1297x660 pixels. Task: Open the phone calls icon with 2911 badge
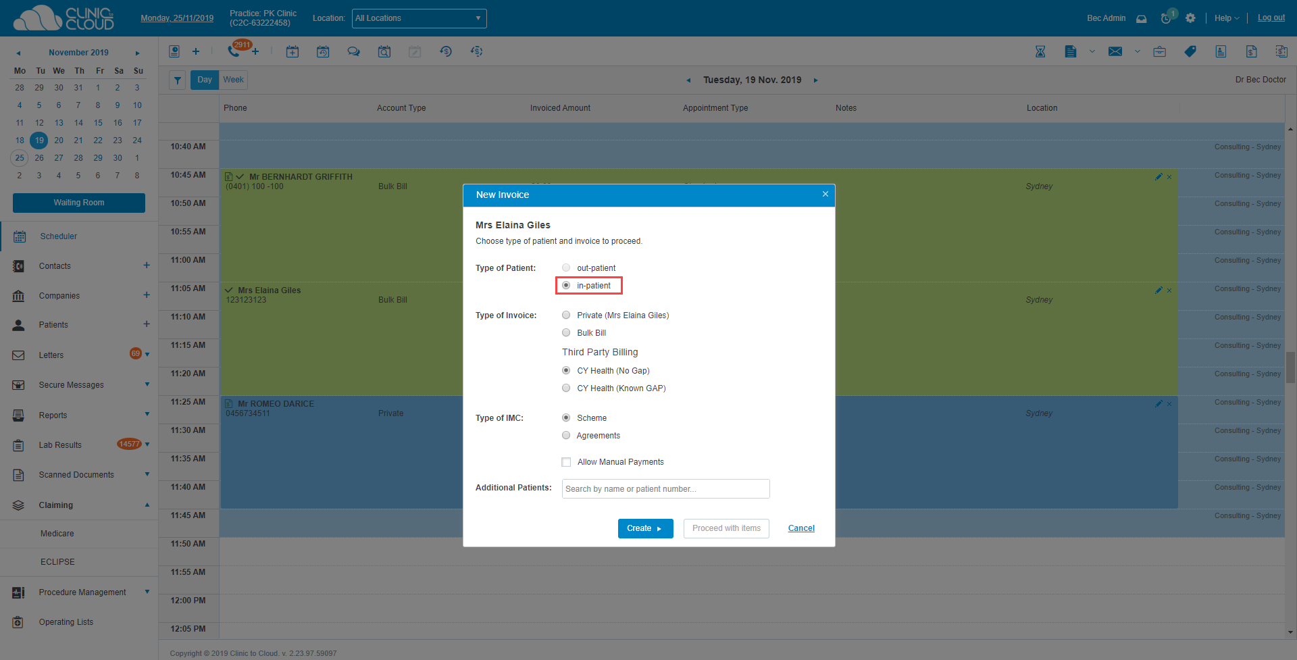(234, 51)
